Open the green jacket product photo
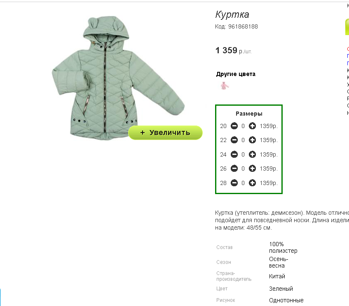Image resolution: width=349 pixels, height=306 pixels. click(118, 78)
